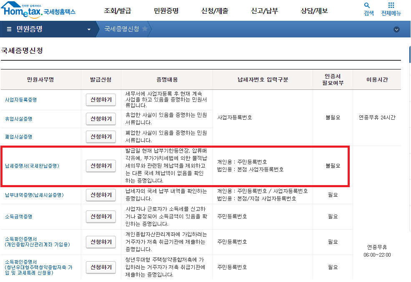The height and width of the screenshot is (282, 411).
Task: Click 신청하기 for 사업자등록증명
Action: click(100, 100)
